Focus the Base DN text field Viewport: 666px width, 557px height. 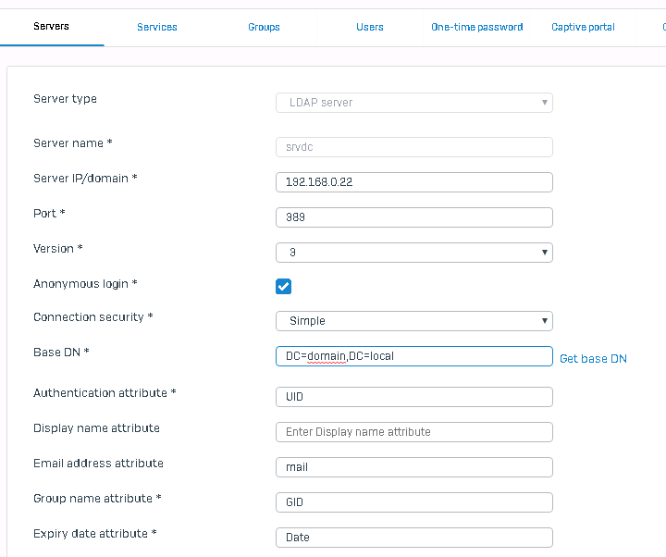click(x=413, y=356)
